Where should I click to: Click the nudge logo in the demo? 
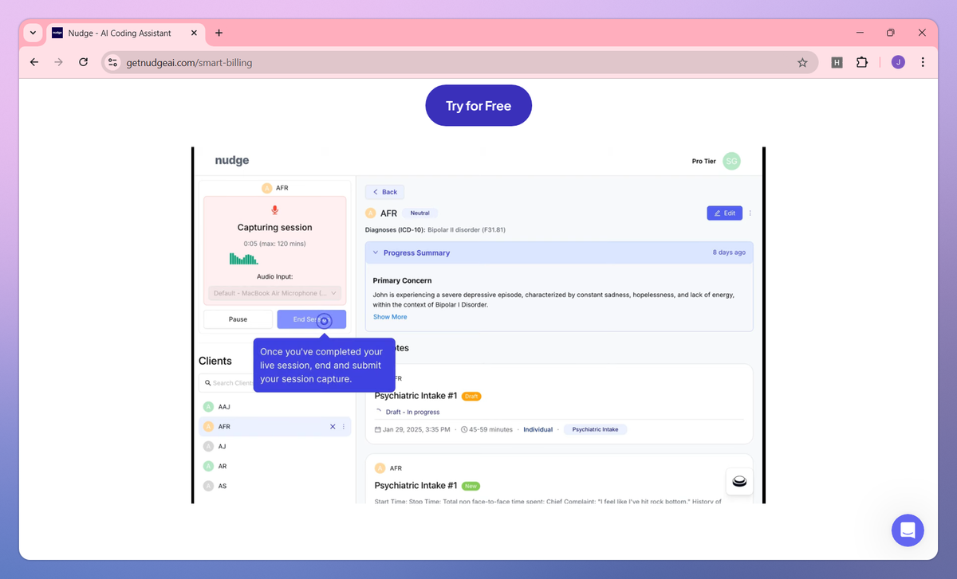(x=232, y=160)
